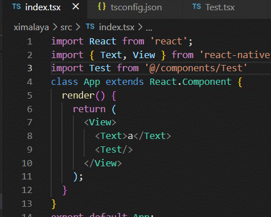Image resolution: width=271 pixels, height=217 pixels.
Task: Select ximalaya in the breadcrumb
Action: (31, 27)
